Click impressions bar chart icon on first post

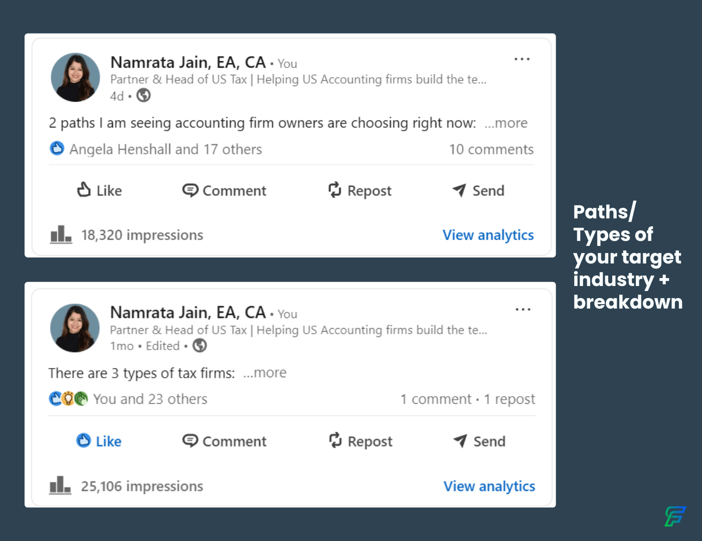coord(61,234)
